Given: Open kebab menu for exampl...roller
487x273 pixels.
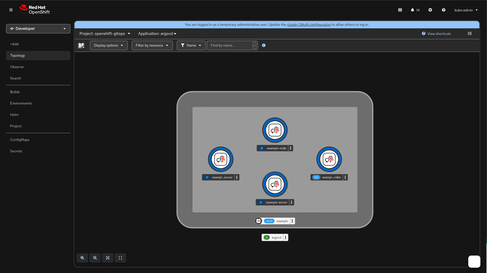Looking at the screenshot, I should point(345,177).
